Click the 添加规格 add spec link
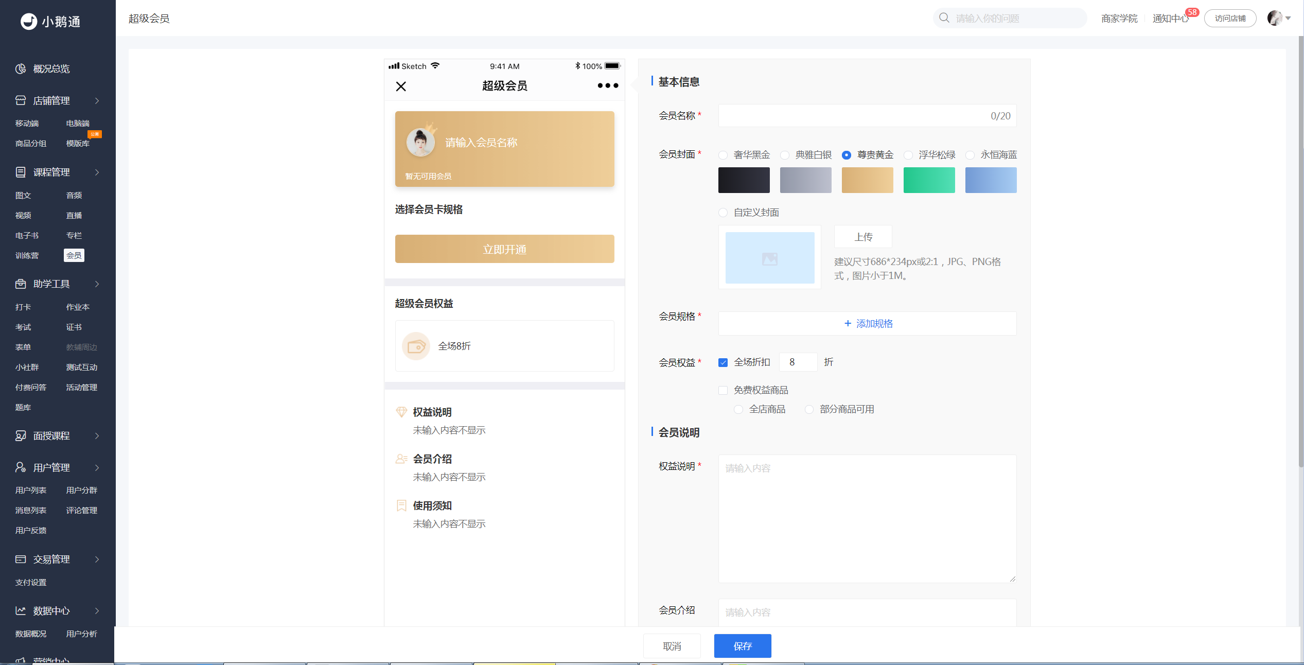Viewport: 1304px width, 665px height. point(868,323)
